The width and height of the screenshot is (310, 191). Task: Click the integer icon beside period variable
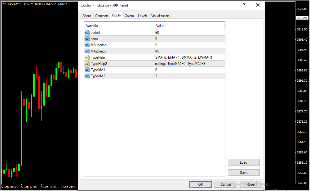point(87,33)
